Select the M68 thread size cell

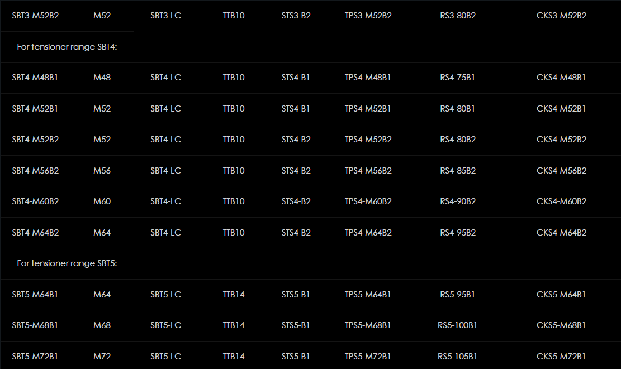pos(102,325)
